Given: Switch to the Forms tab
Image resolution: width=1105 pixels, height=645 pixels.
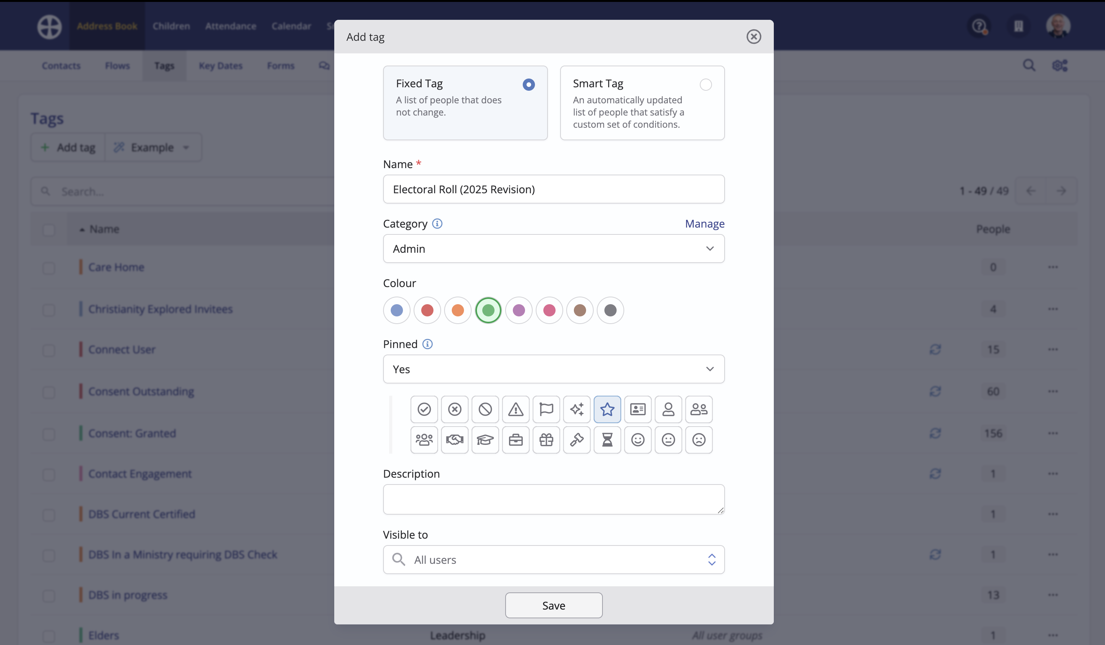Looking at the screenshot, I should click(x=280, y=66).
